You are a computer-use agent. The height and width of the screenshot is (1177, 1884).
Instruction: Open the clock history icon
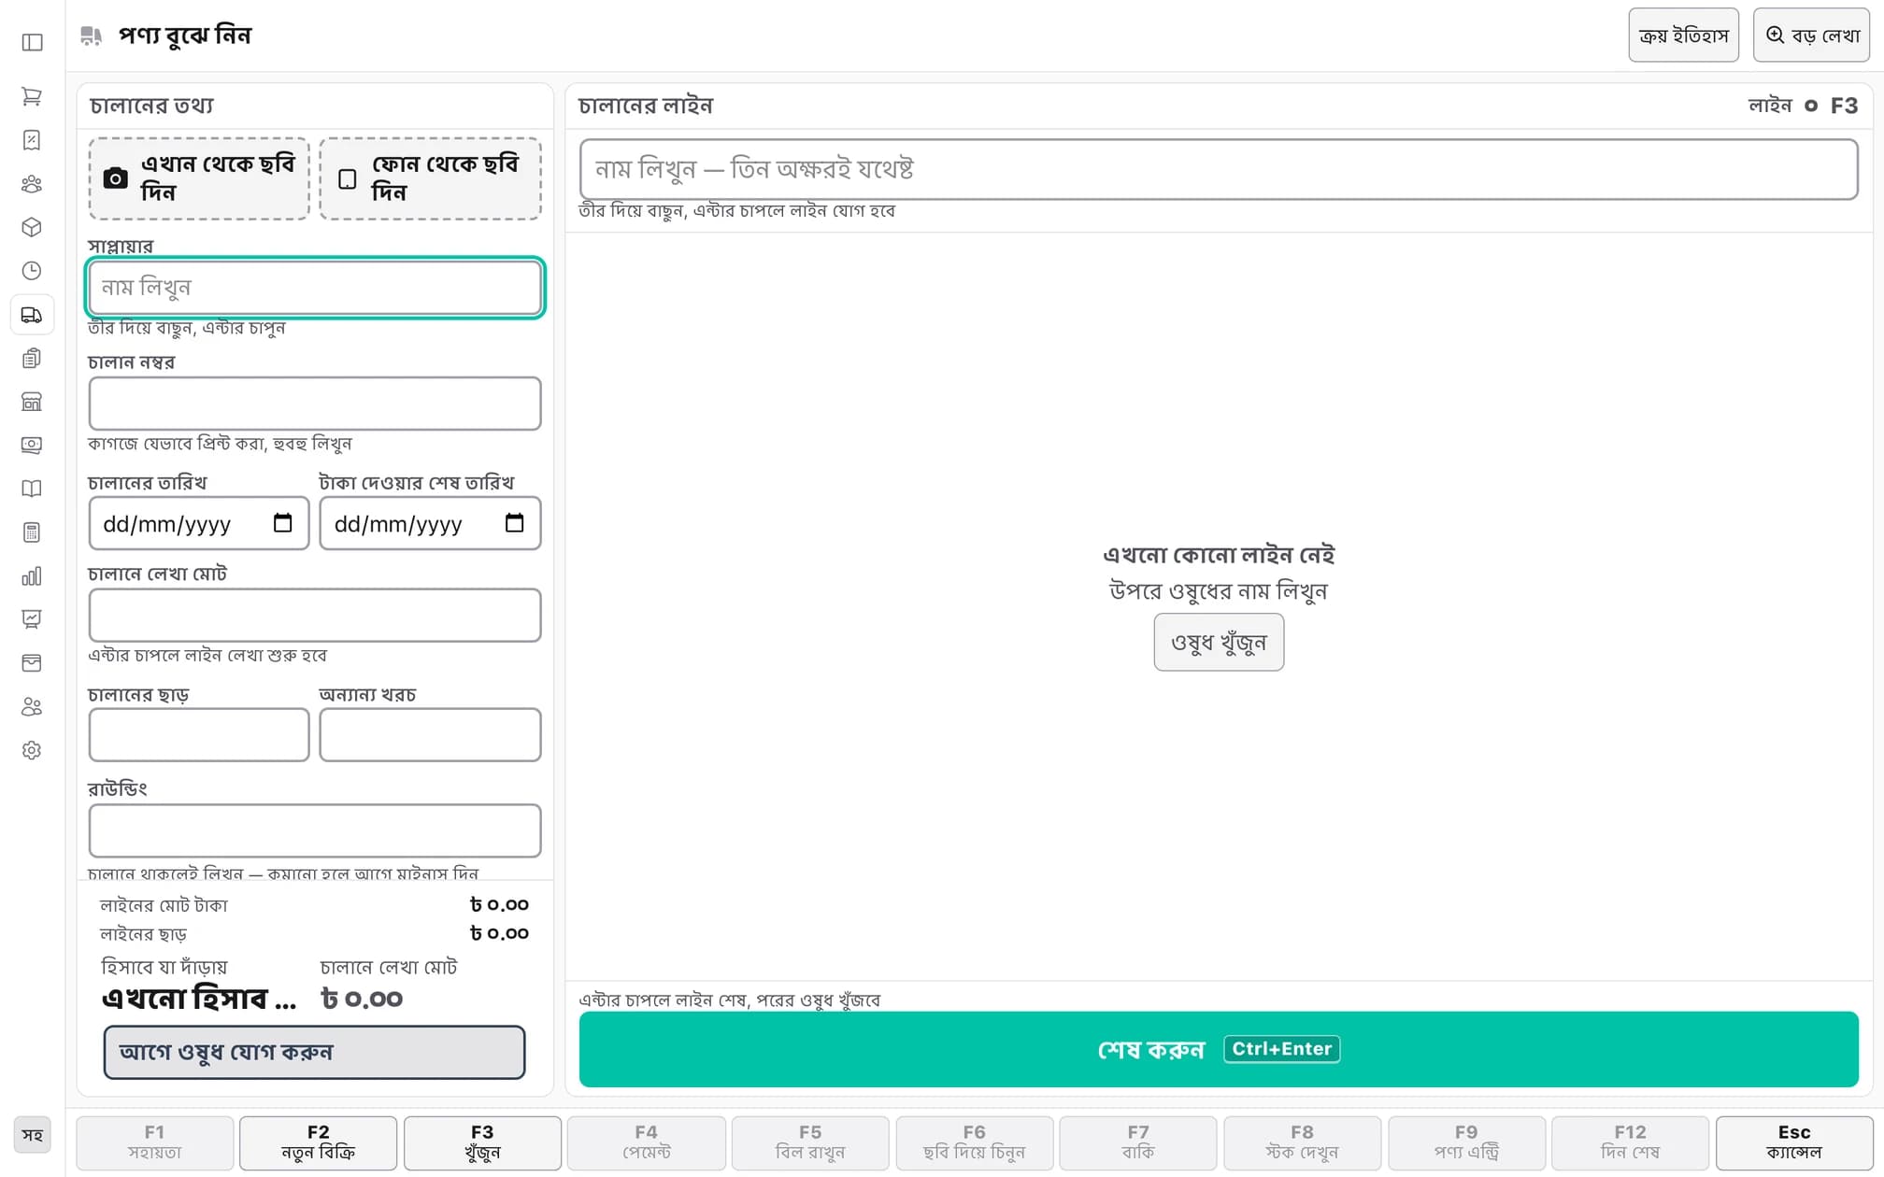click(32, 271)
